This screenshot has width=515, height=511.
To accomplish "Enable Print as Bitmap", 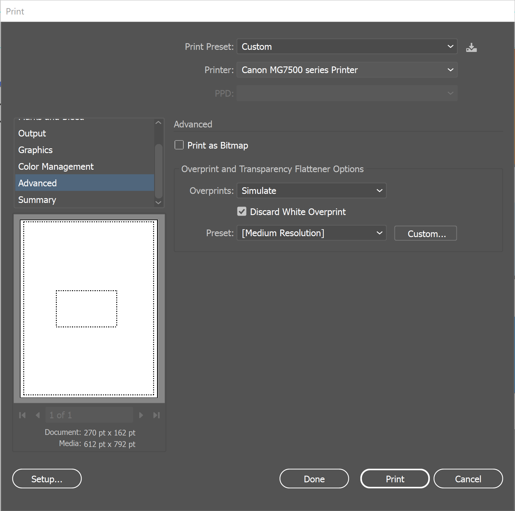I will (179, 145).
